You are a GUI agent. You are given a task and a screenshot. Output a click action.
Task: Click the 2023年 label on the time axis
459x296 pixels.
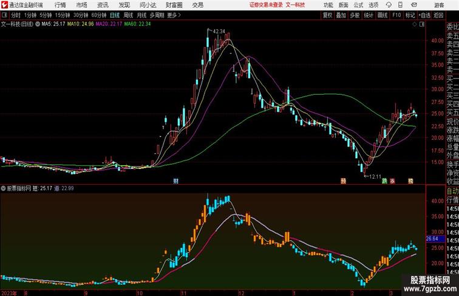[x=9, y=293]
